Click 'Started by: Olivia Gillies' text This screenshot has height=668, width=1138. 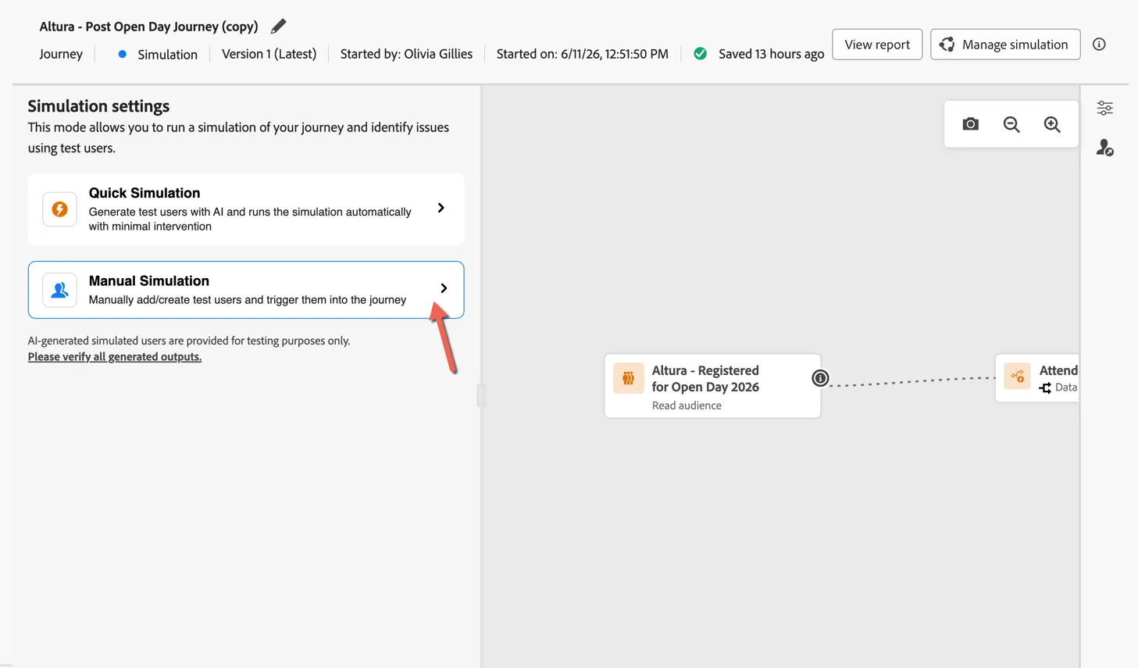coord(406,54)
